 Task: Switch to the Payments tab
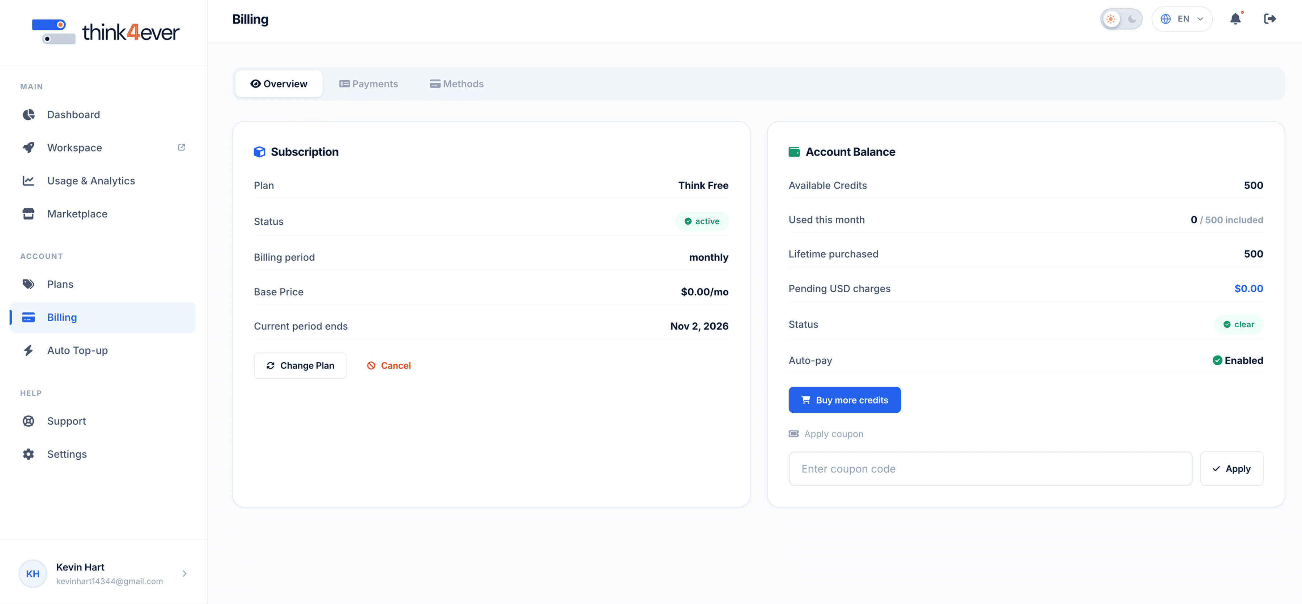[369, 84]
